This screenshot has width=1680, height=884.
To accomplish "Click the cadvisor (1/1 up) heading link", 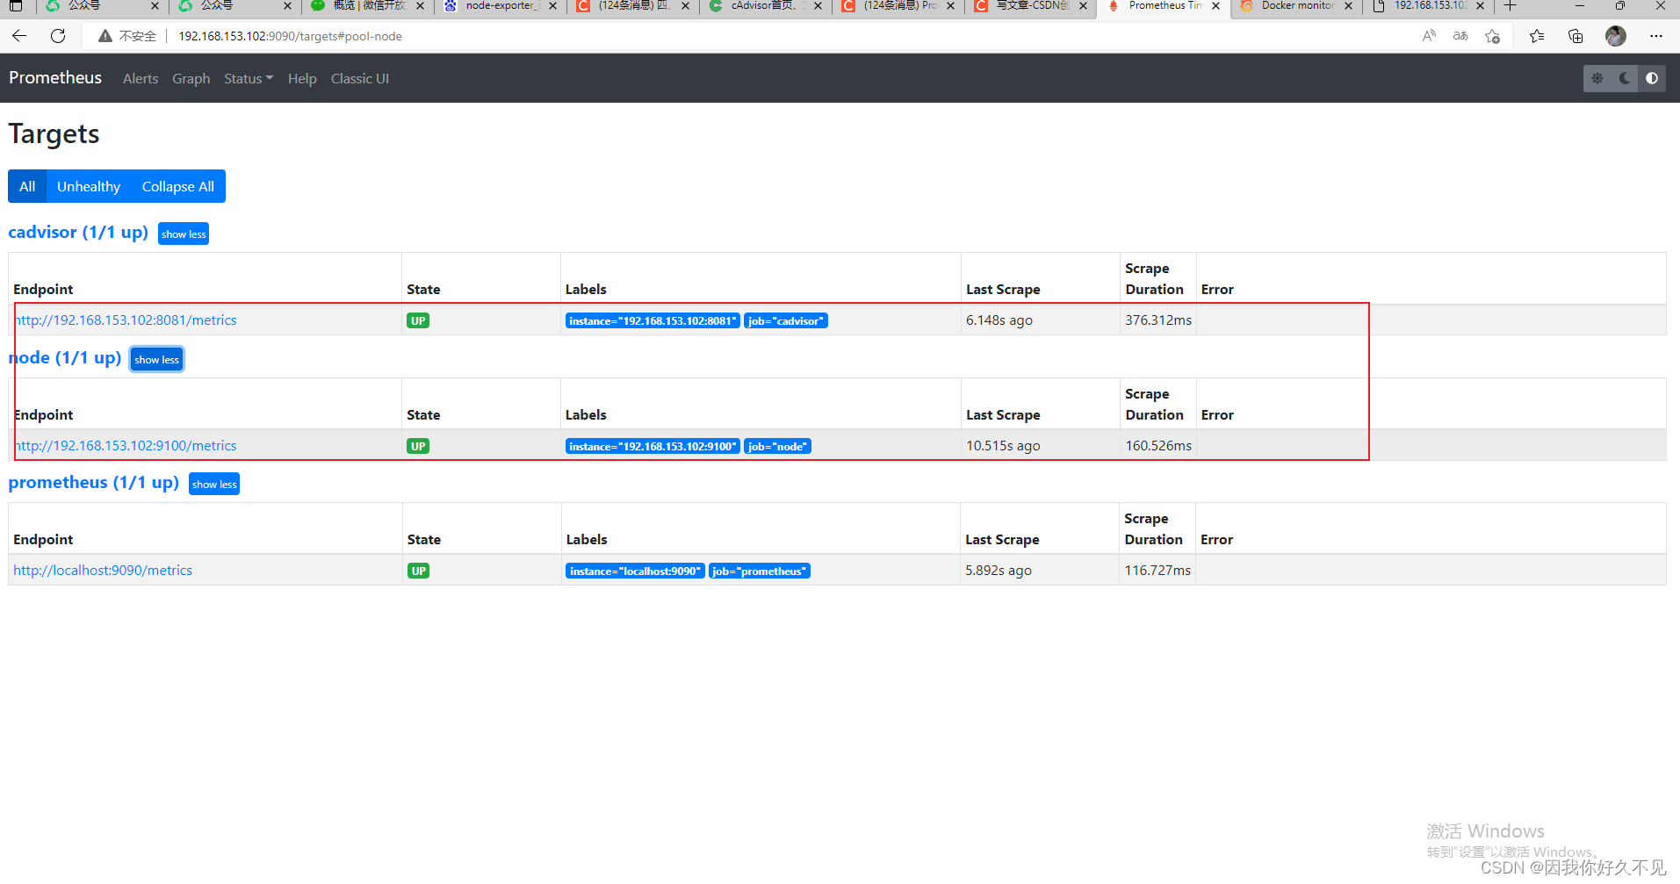I will click(78, 232).
